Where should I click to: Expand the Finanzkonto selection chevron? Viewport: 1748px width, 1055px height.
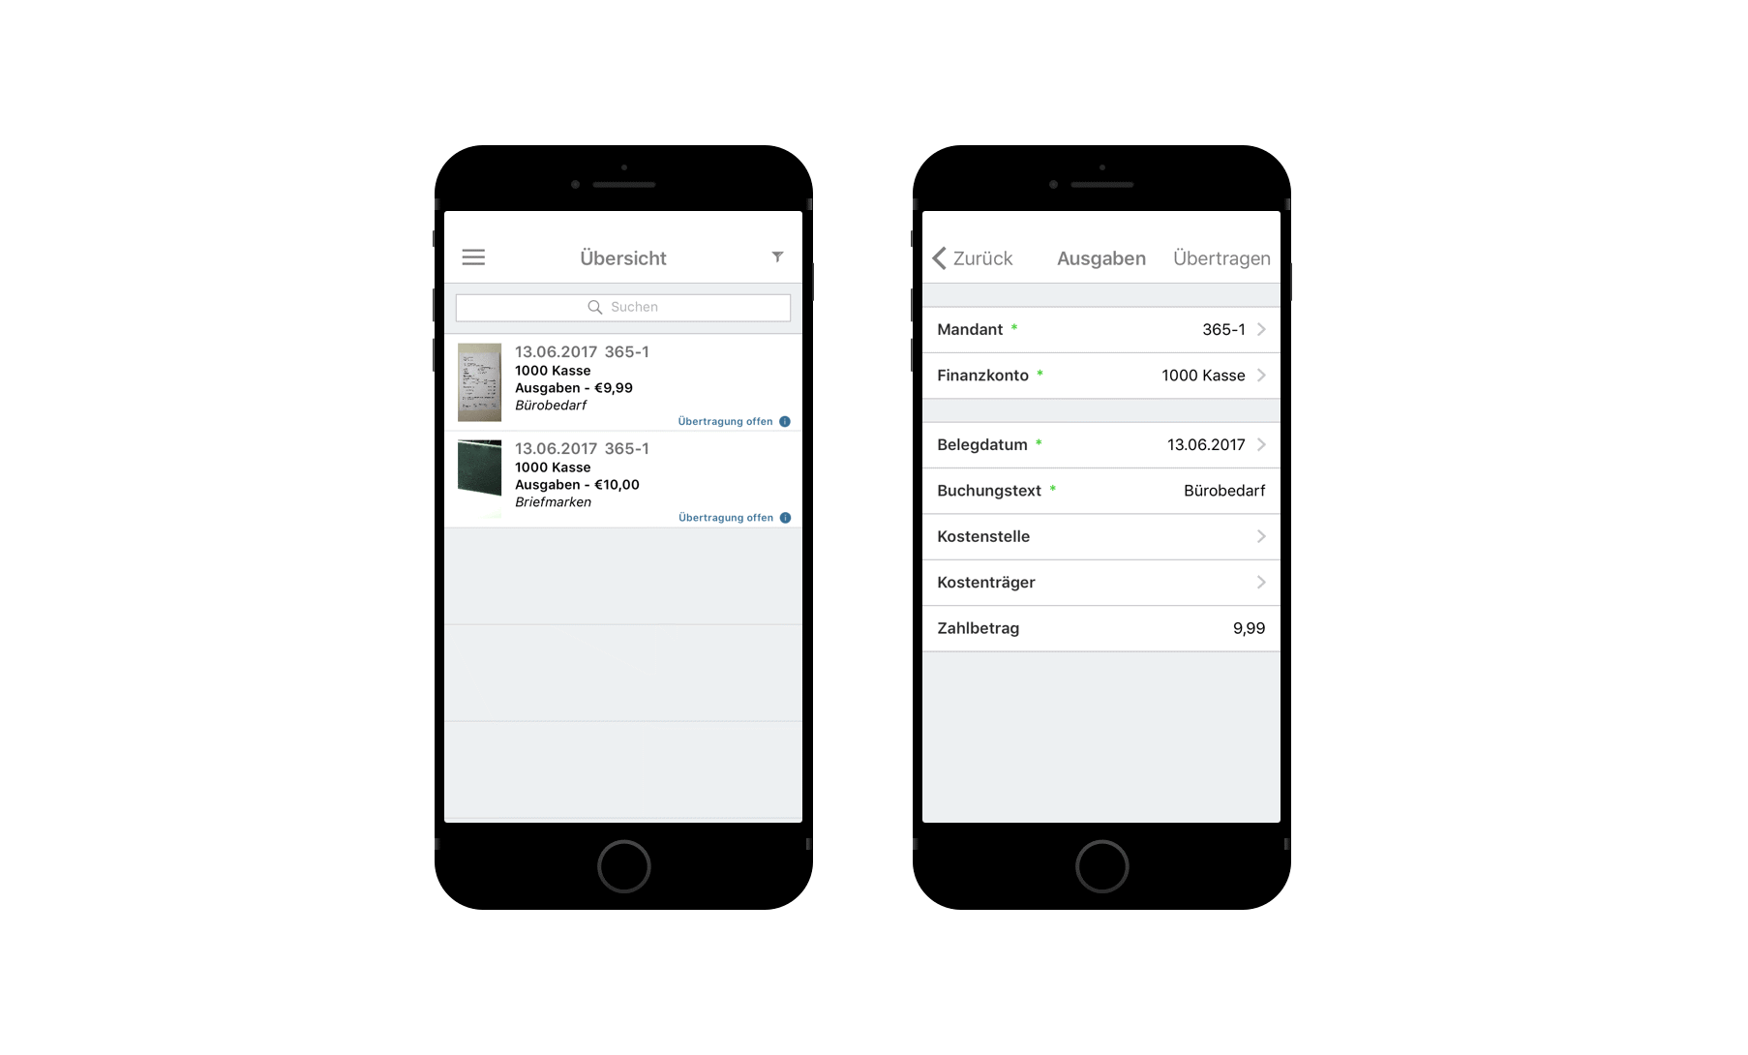click(x=1261, y=376)
